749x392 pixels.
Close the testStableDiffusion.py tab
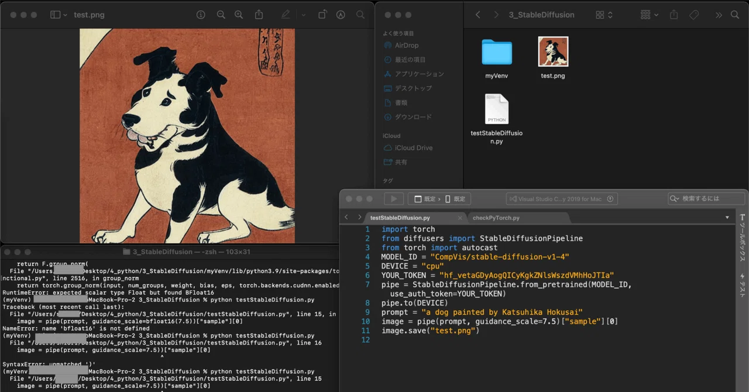click(x=460, y=218)
